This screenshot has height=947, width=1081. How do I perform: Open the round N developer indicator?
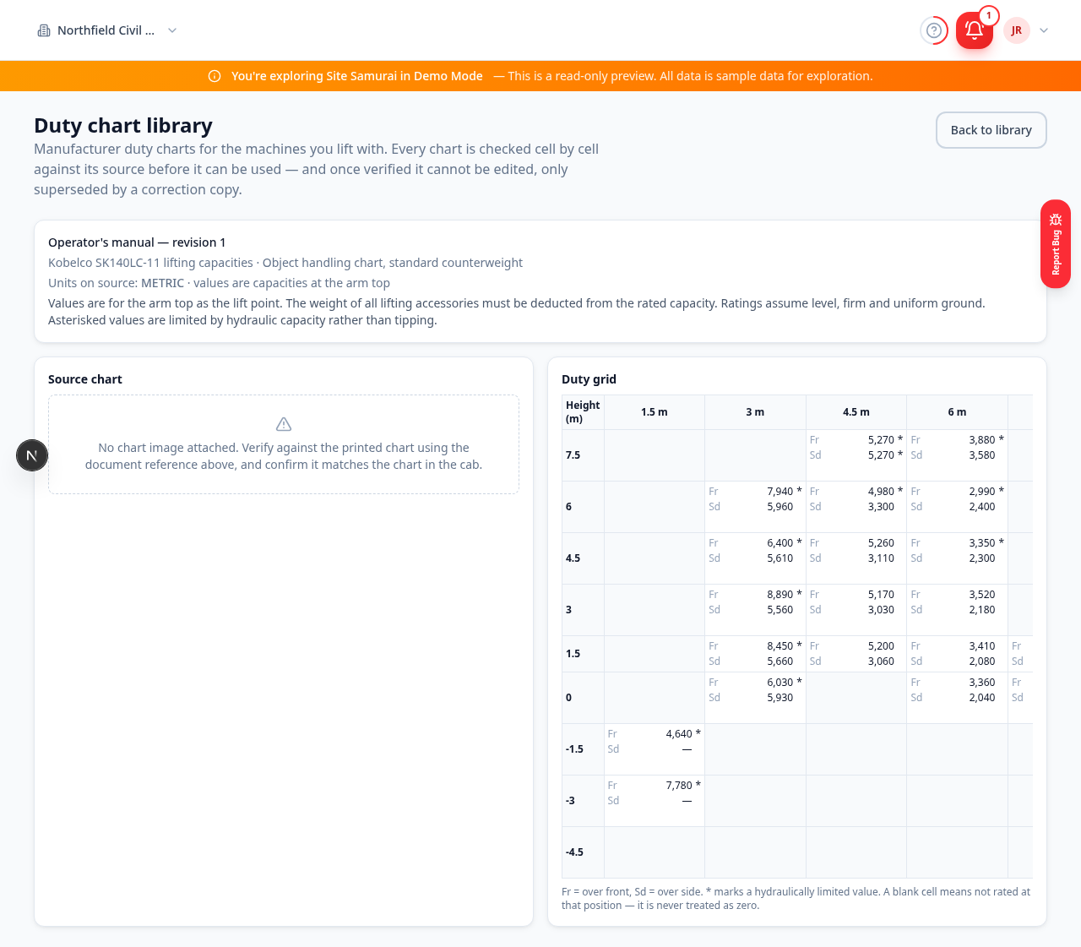[x=32, y=455]
